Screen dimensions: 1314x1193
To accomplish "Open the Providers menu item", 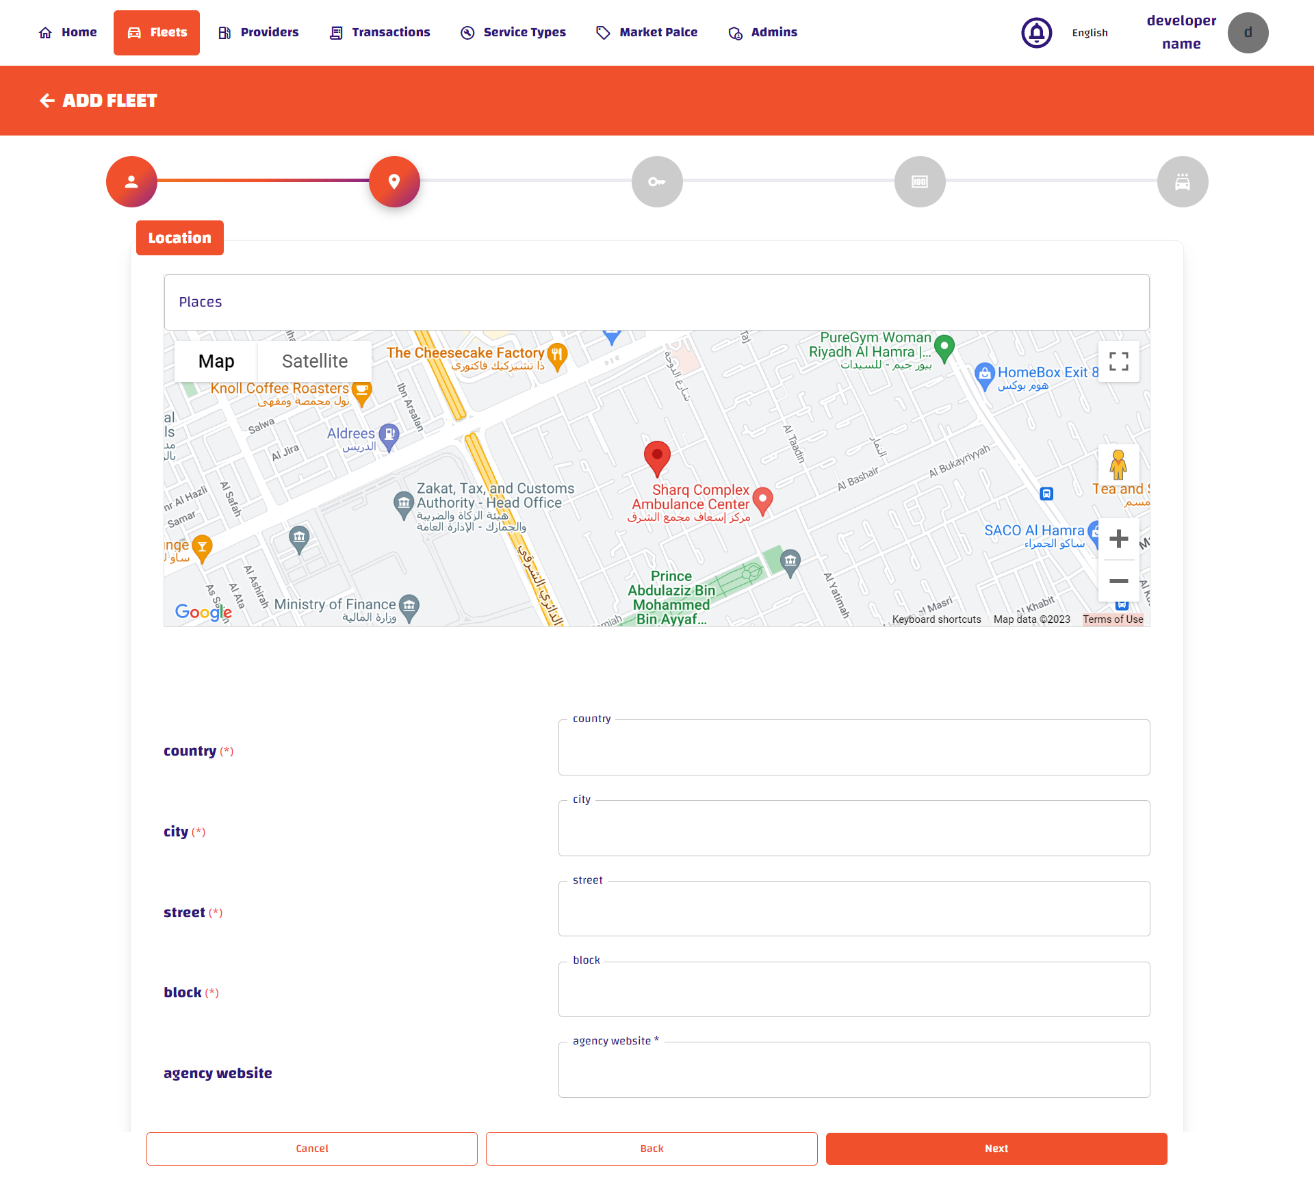I will [259, 32].
